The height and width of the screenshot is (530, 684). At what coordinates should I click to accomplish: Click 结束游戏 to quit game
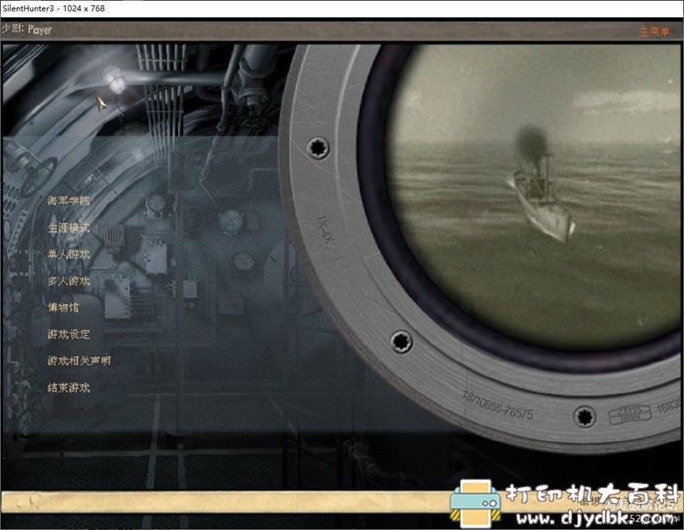coord(68,387)
